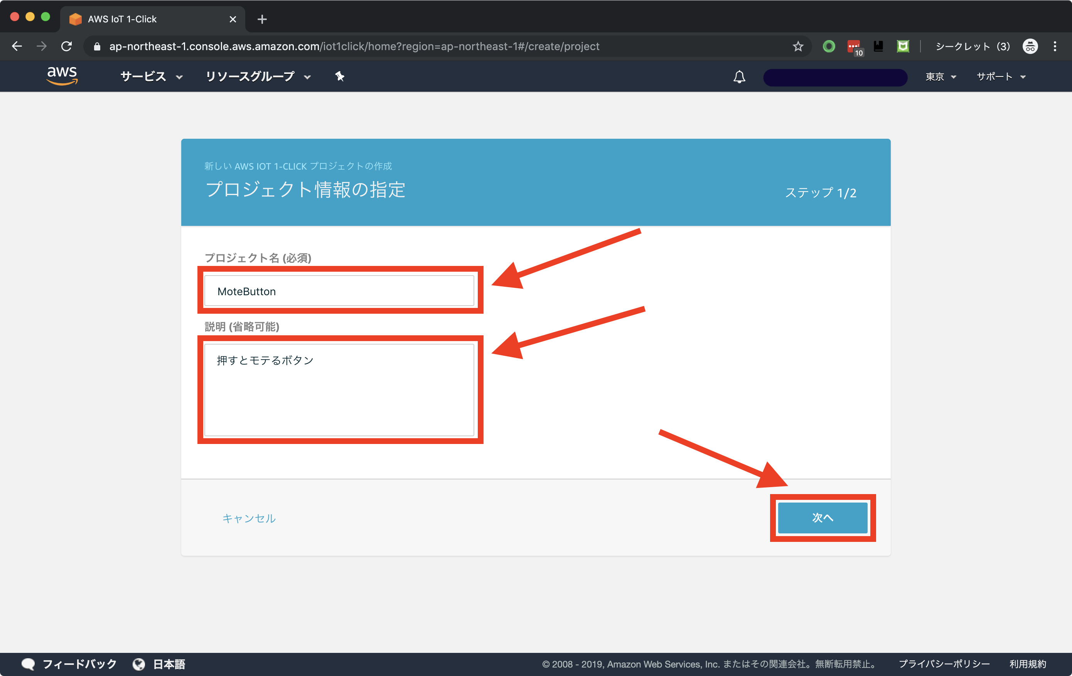Viewport: 1072px width, 676px height.
Task: Click the 次へ next button
Action: pyautogui.click(x=823, y=518)
